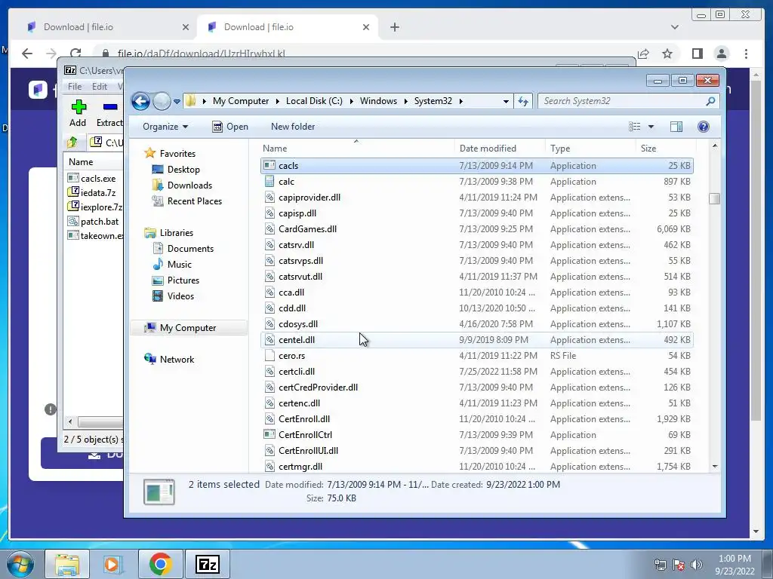Select the cero.rs file icon
773x579 pixels.
[269, 356]
